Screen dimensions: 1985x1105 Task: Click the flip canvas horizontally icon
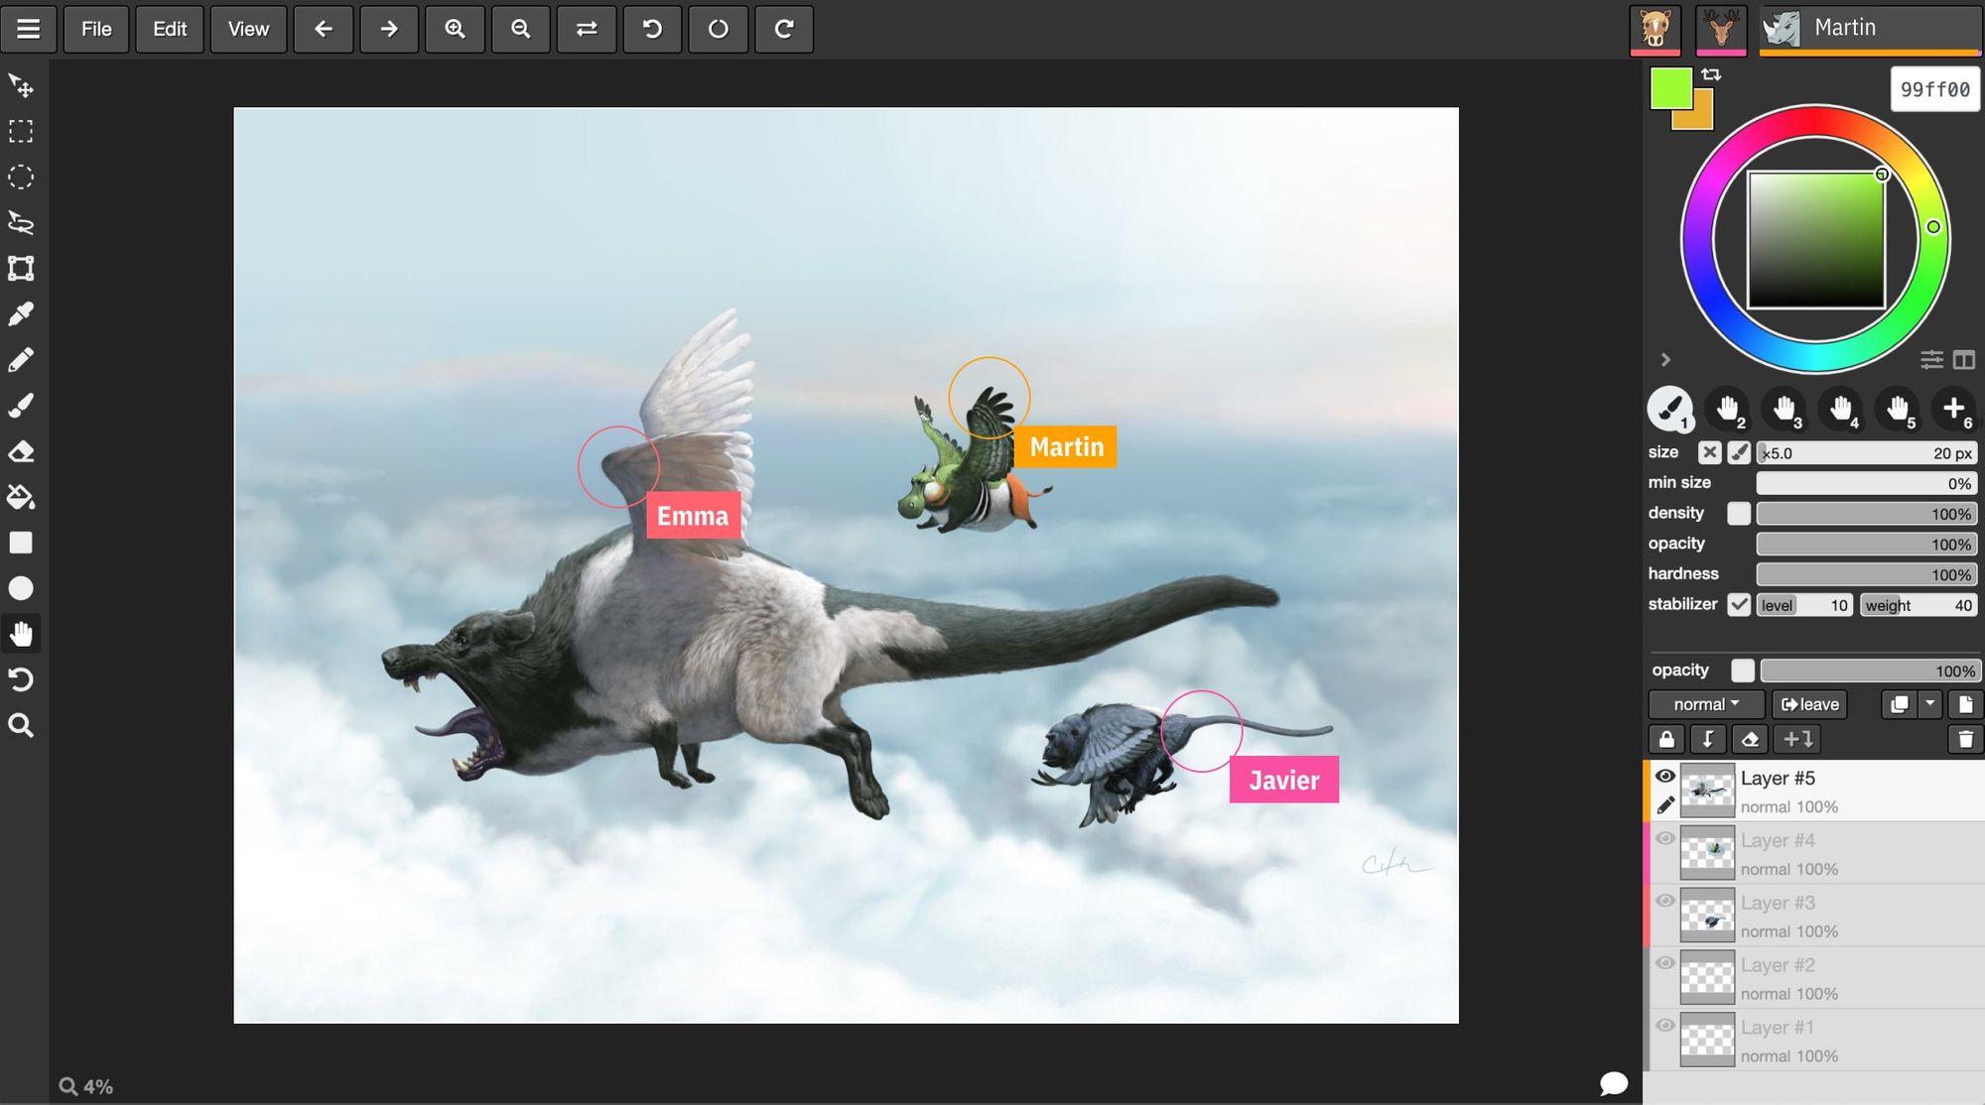(587, 29)
